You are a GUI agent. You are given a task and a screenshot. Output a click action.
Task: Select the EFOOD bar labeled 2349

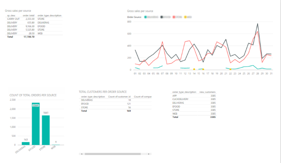point(36,124)
